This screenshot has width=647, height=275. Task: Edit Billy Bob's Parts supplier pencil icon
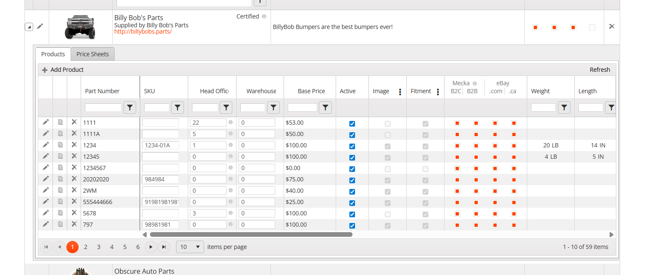point(40,26)
